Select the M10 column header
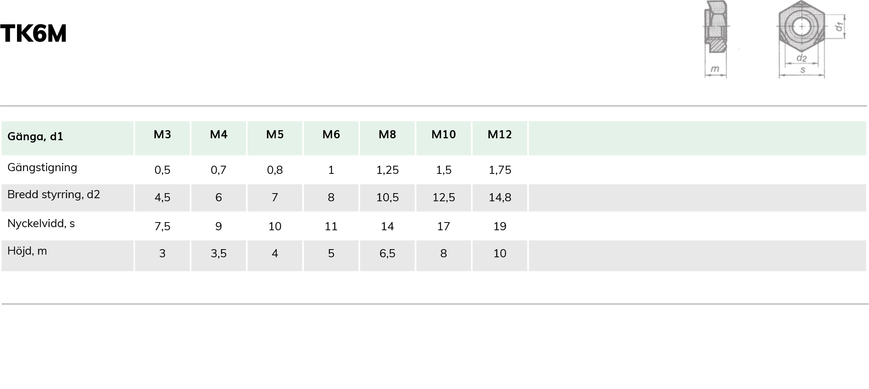869x389 pixels. pos(444,134)
